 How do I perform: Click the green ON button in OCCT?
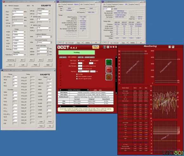pos(109,62)
